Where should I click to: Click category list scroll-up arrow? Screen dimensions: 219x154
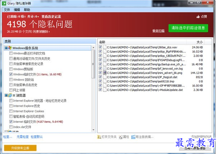pyautogui.click(x=93, y=48)
